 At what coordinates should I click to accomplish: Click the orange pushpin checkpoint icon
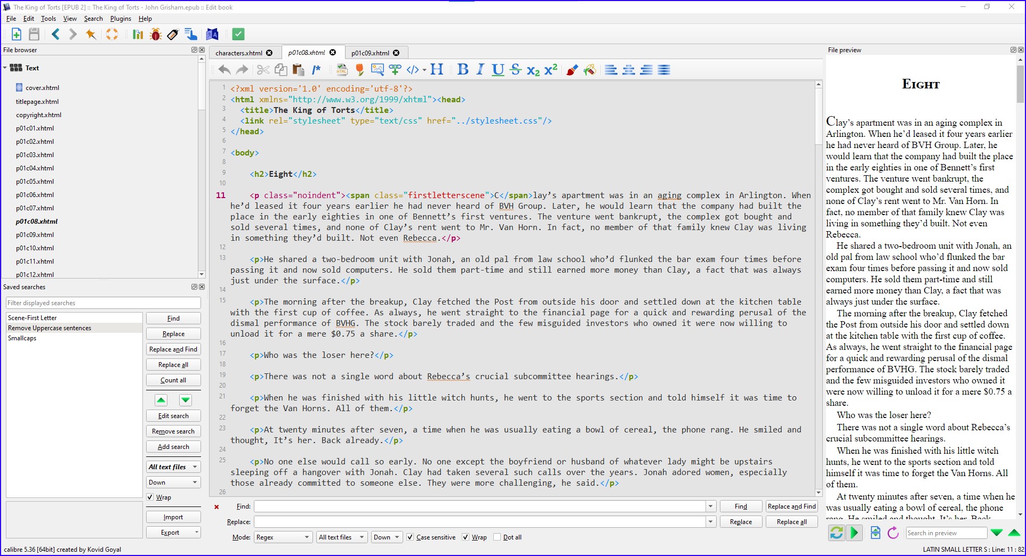(91, 35)
